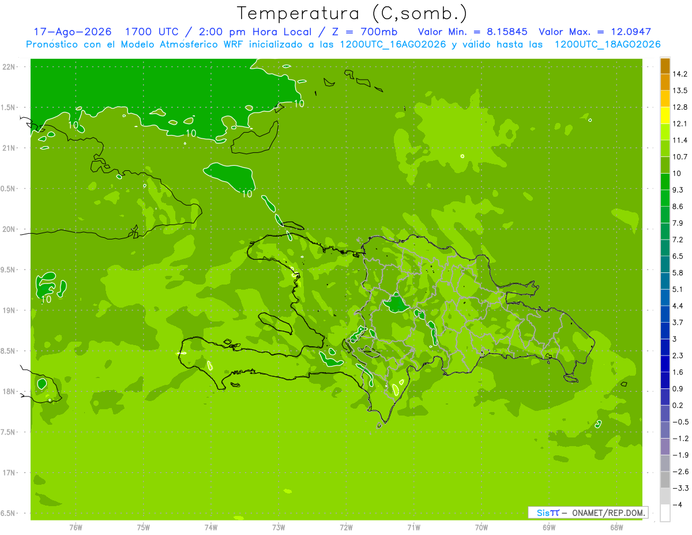Click the white legend swatch below -4
Viewport: 692px width, 535px height.
click(x=665, y=513)
